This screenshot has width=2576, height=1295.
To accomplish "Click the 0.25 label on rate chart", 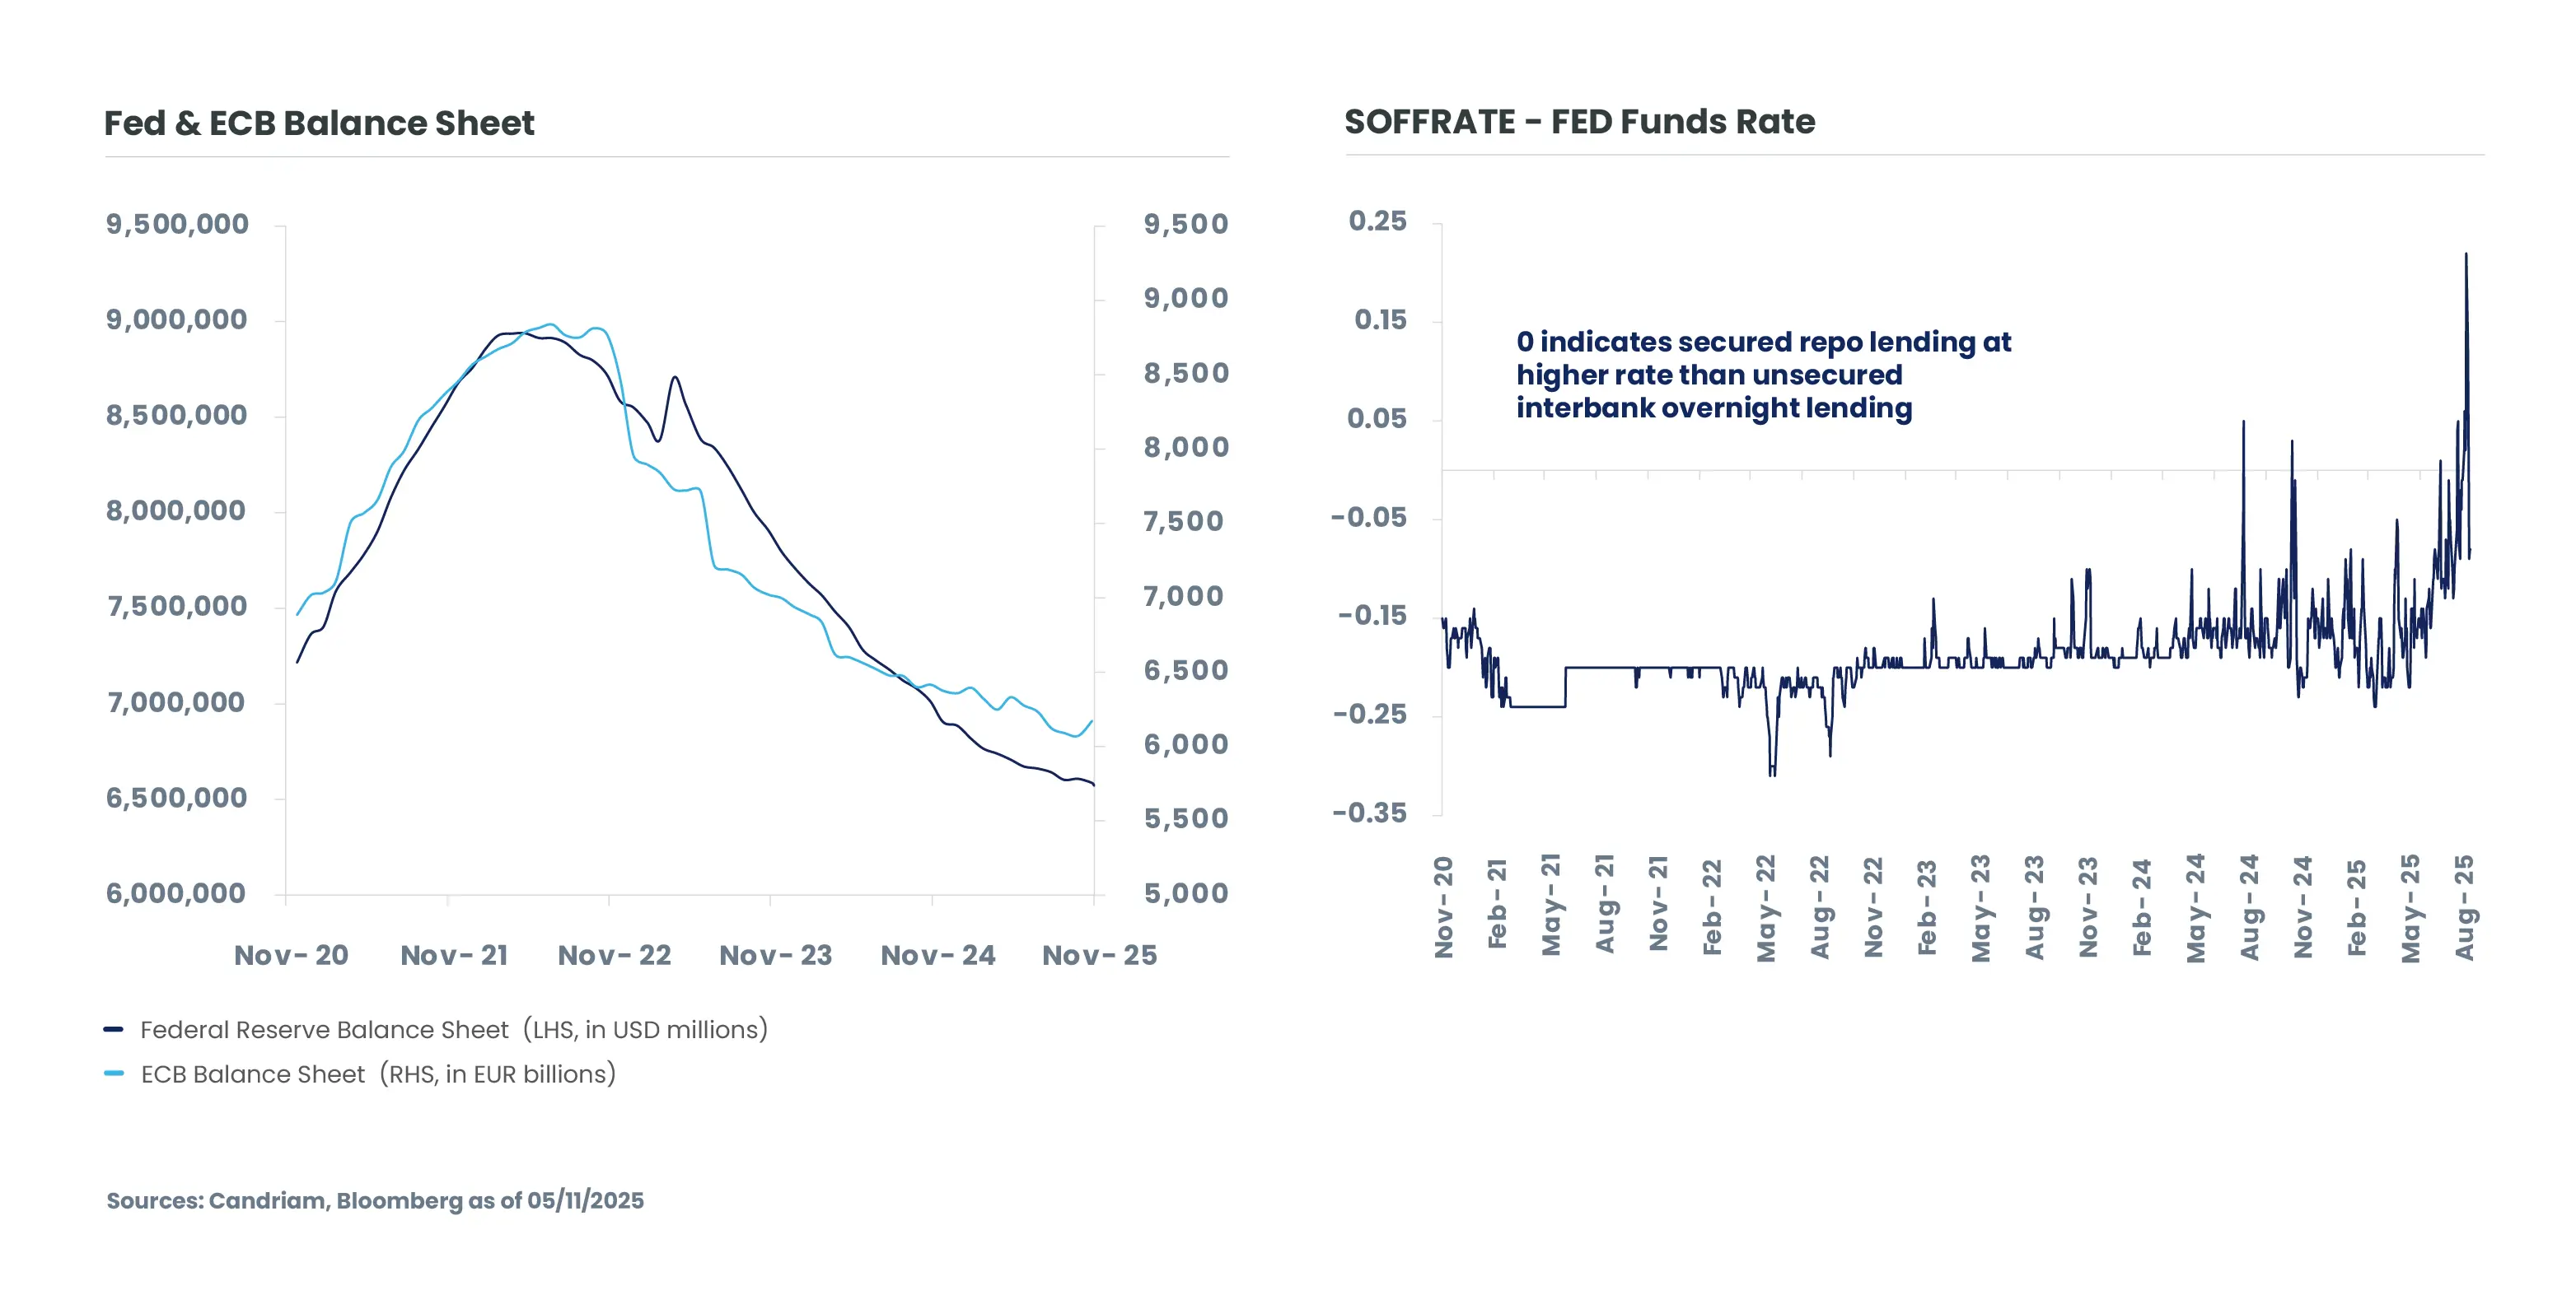I will click(x=1377, y=221).
